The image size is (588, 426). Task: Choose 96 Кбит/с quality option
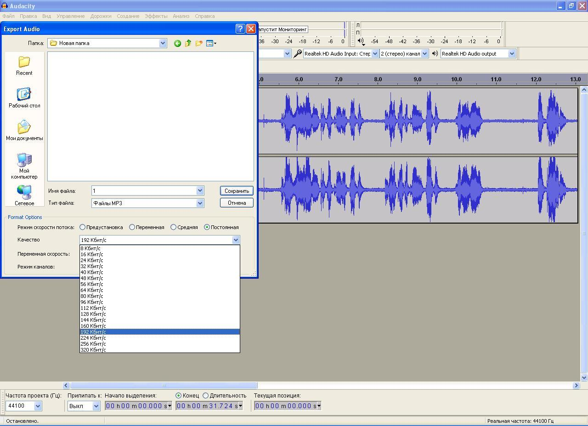pos(160,302)
